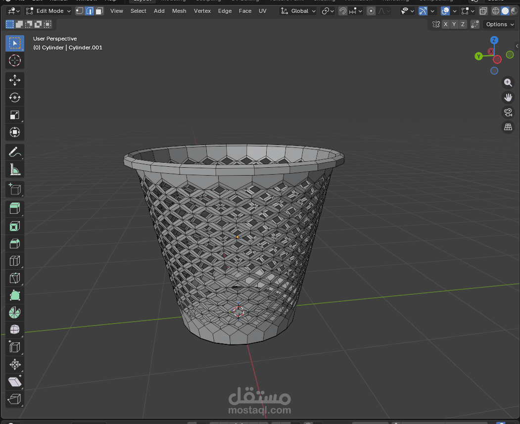Image resolution: width=520 pixels, height=424 pixels.
Task: Choose the Bevel tool
Action: tap(15, 244)
